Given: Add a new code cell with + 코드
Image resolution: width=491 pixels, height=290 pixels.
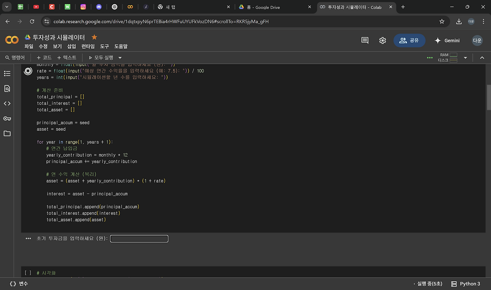Looking at the screenshot, I should coord(44,57).
